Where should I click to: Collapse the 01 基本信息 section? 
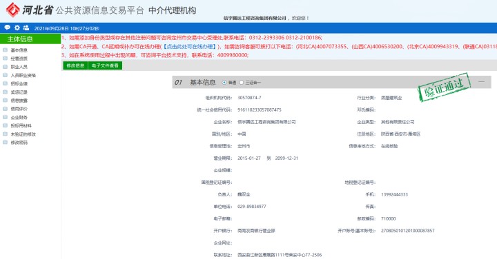point(482,82)
